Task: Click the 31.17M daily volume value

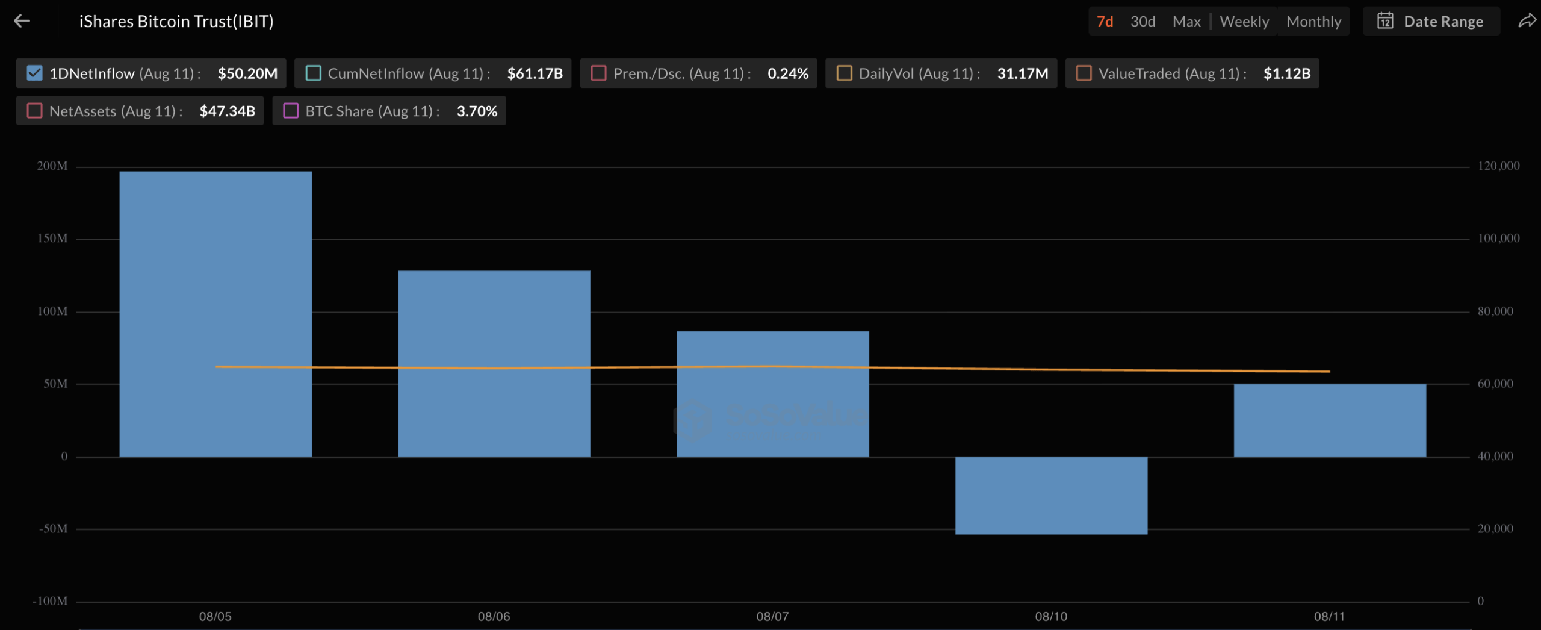Action: coord(1023,73)
